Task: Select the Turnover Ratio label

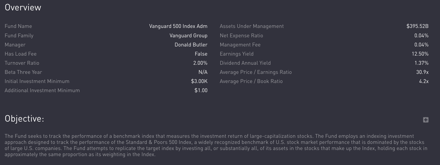Action: tap(22, 63)
